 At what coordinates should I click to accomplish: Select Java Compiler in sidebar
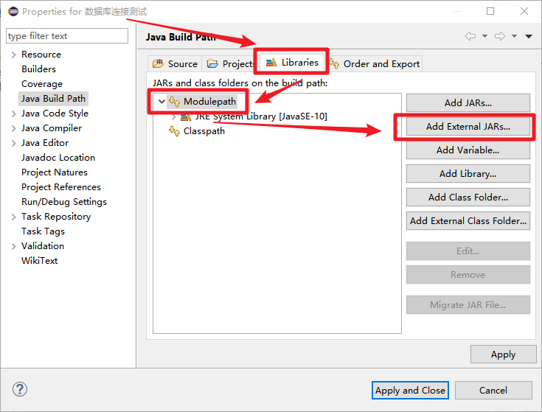[52, 128]
